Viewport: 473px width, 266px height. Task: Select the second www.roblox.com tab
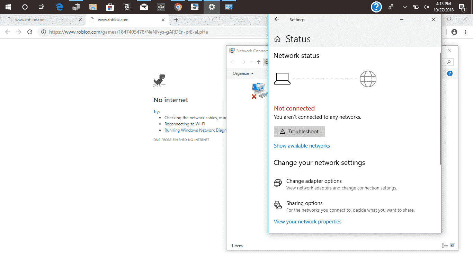(126, 20)
